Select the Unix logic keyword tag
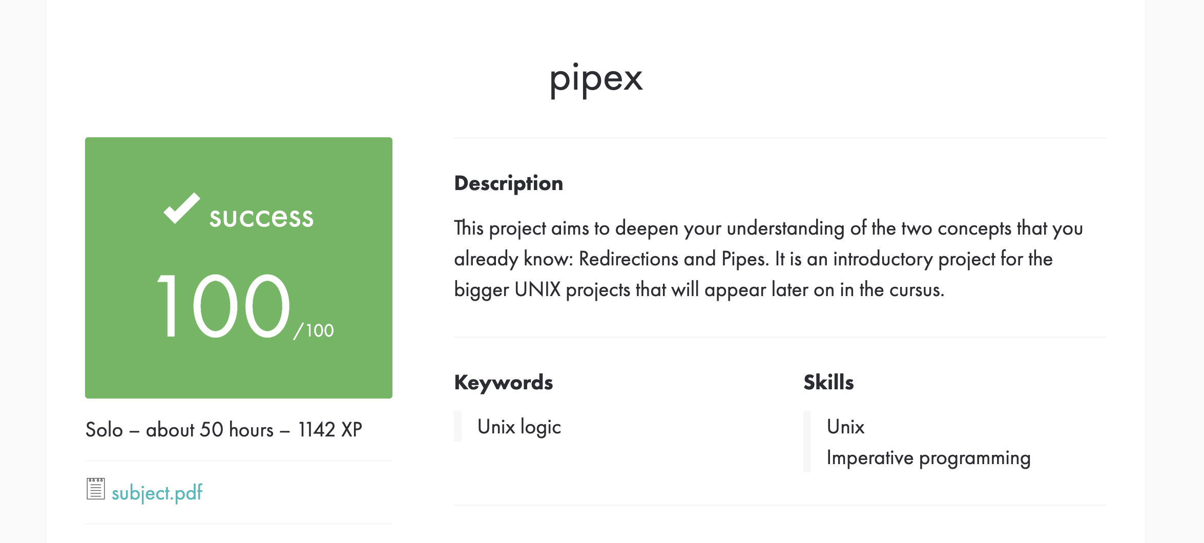1204x543 pixels. [518, 426]
